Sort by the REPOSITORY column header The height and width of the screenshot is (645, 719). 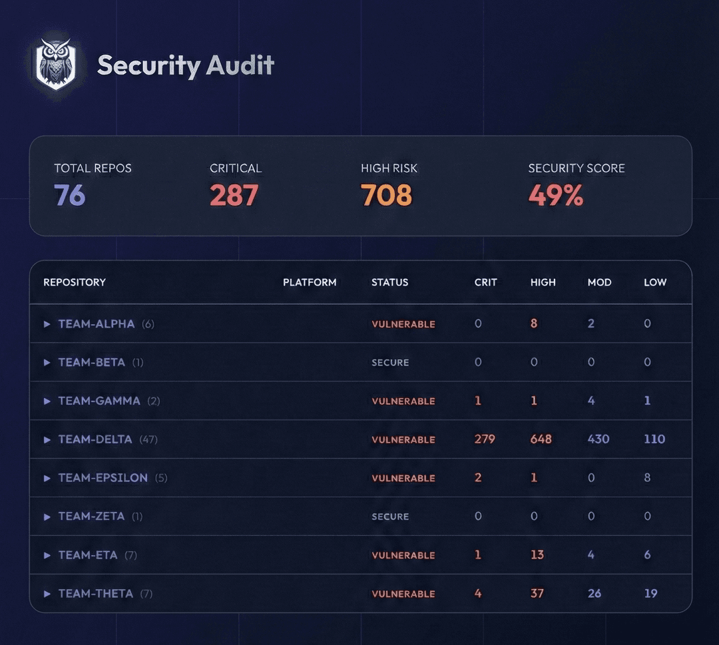coord(75,282)
